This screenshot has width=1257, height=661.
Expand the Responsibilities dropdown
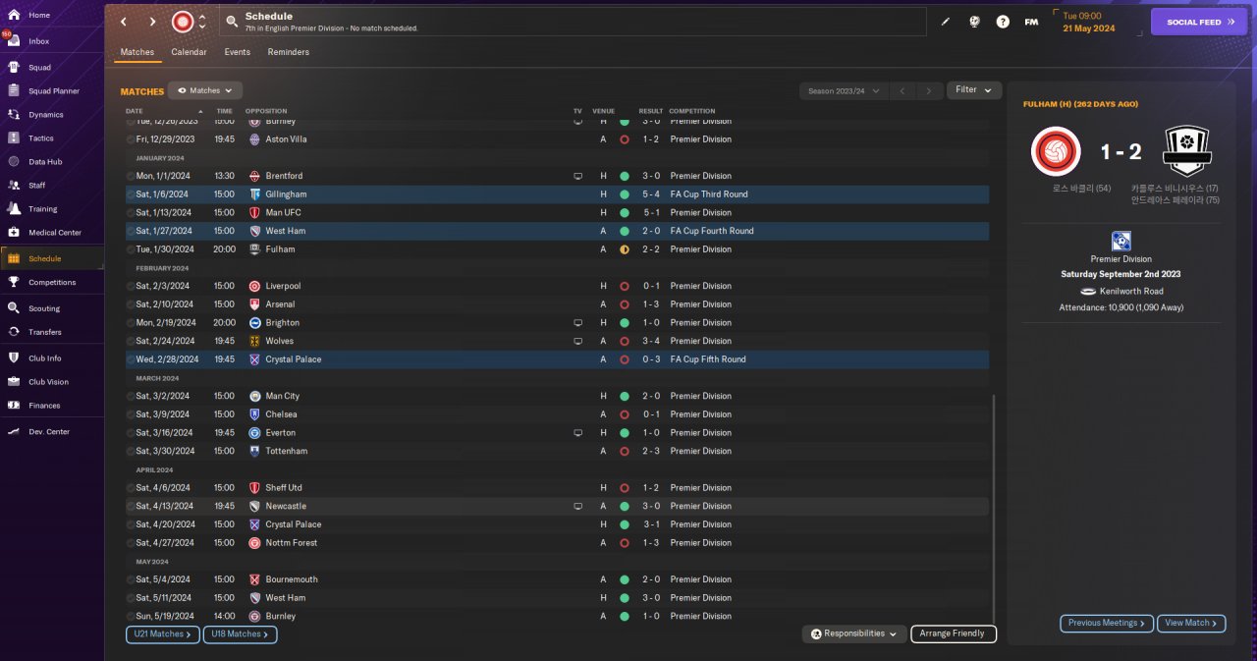(x=853, y=634)
